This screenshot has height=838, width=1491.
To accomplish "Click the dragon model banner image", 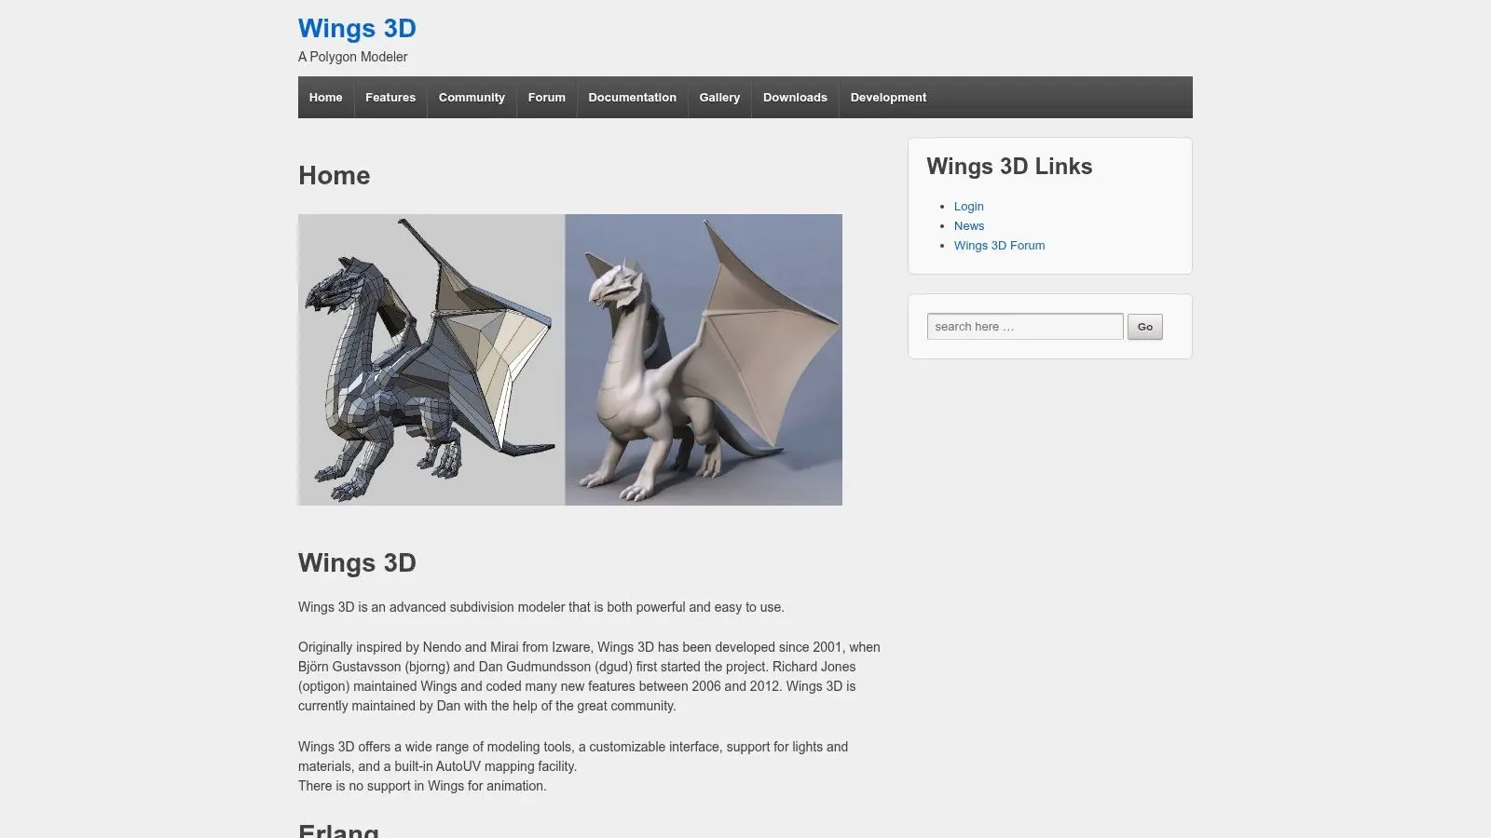I will point(570,360).
